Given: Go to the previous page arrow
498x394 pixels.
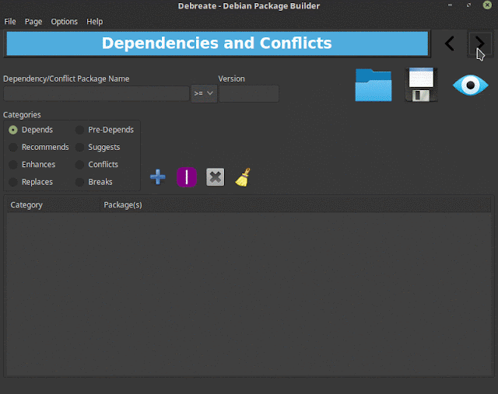Looking at the screenshot, I should pos(450,44).
